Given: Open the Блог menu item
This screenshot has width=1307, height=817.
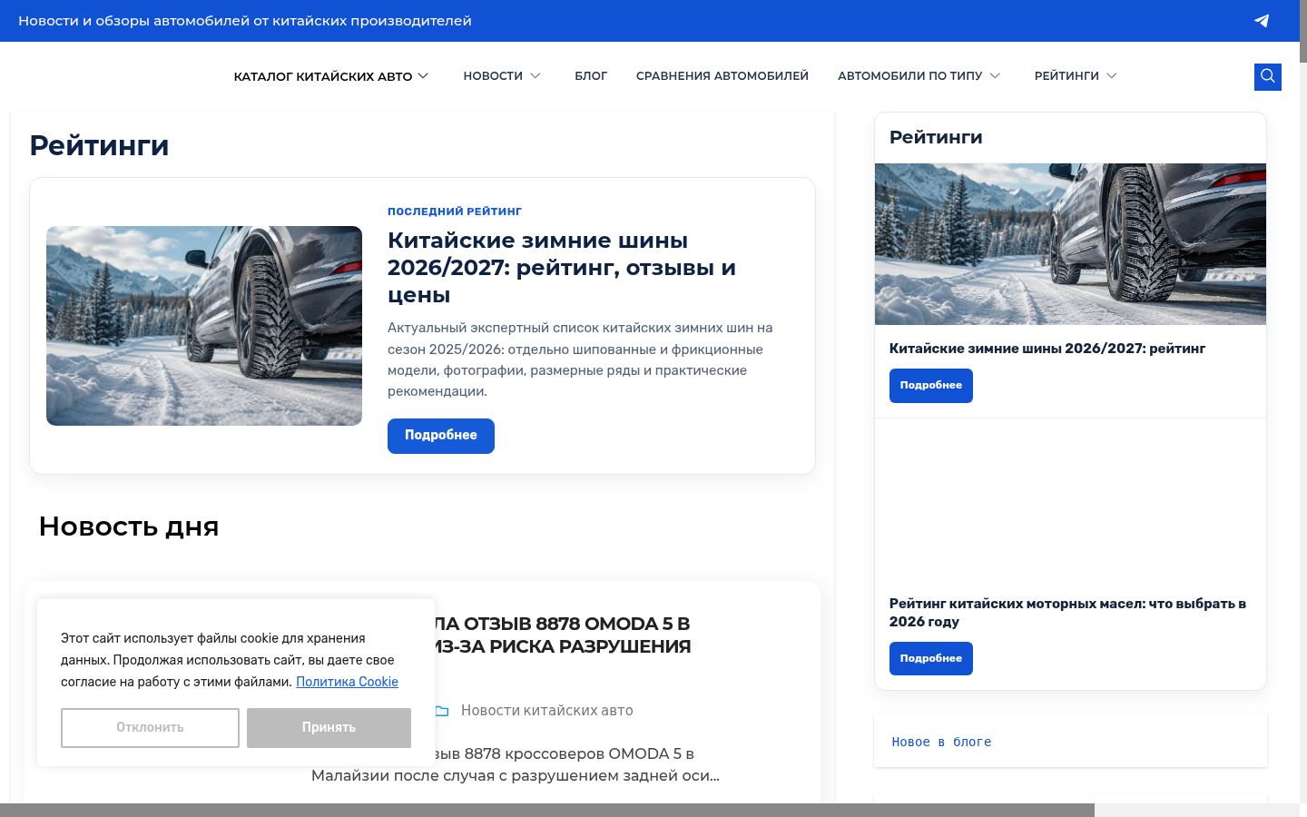Looking at the screenshot, I should pyautogui.click(x=591, y=76).
